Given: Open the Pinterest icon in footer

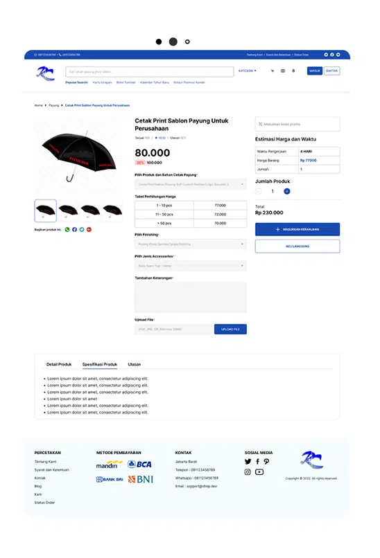Looking at the screenshot, I should point(266,462).
